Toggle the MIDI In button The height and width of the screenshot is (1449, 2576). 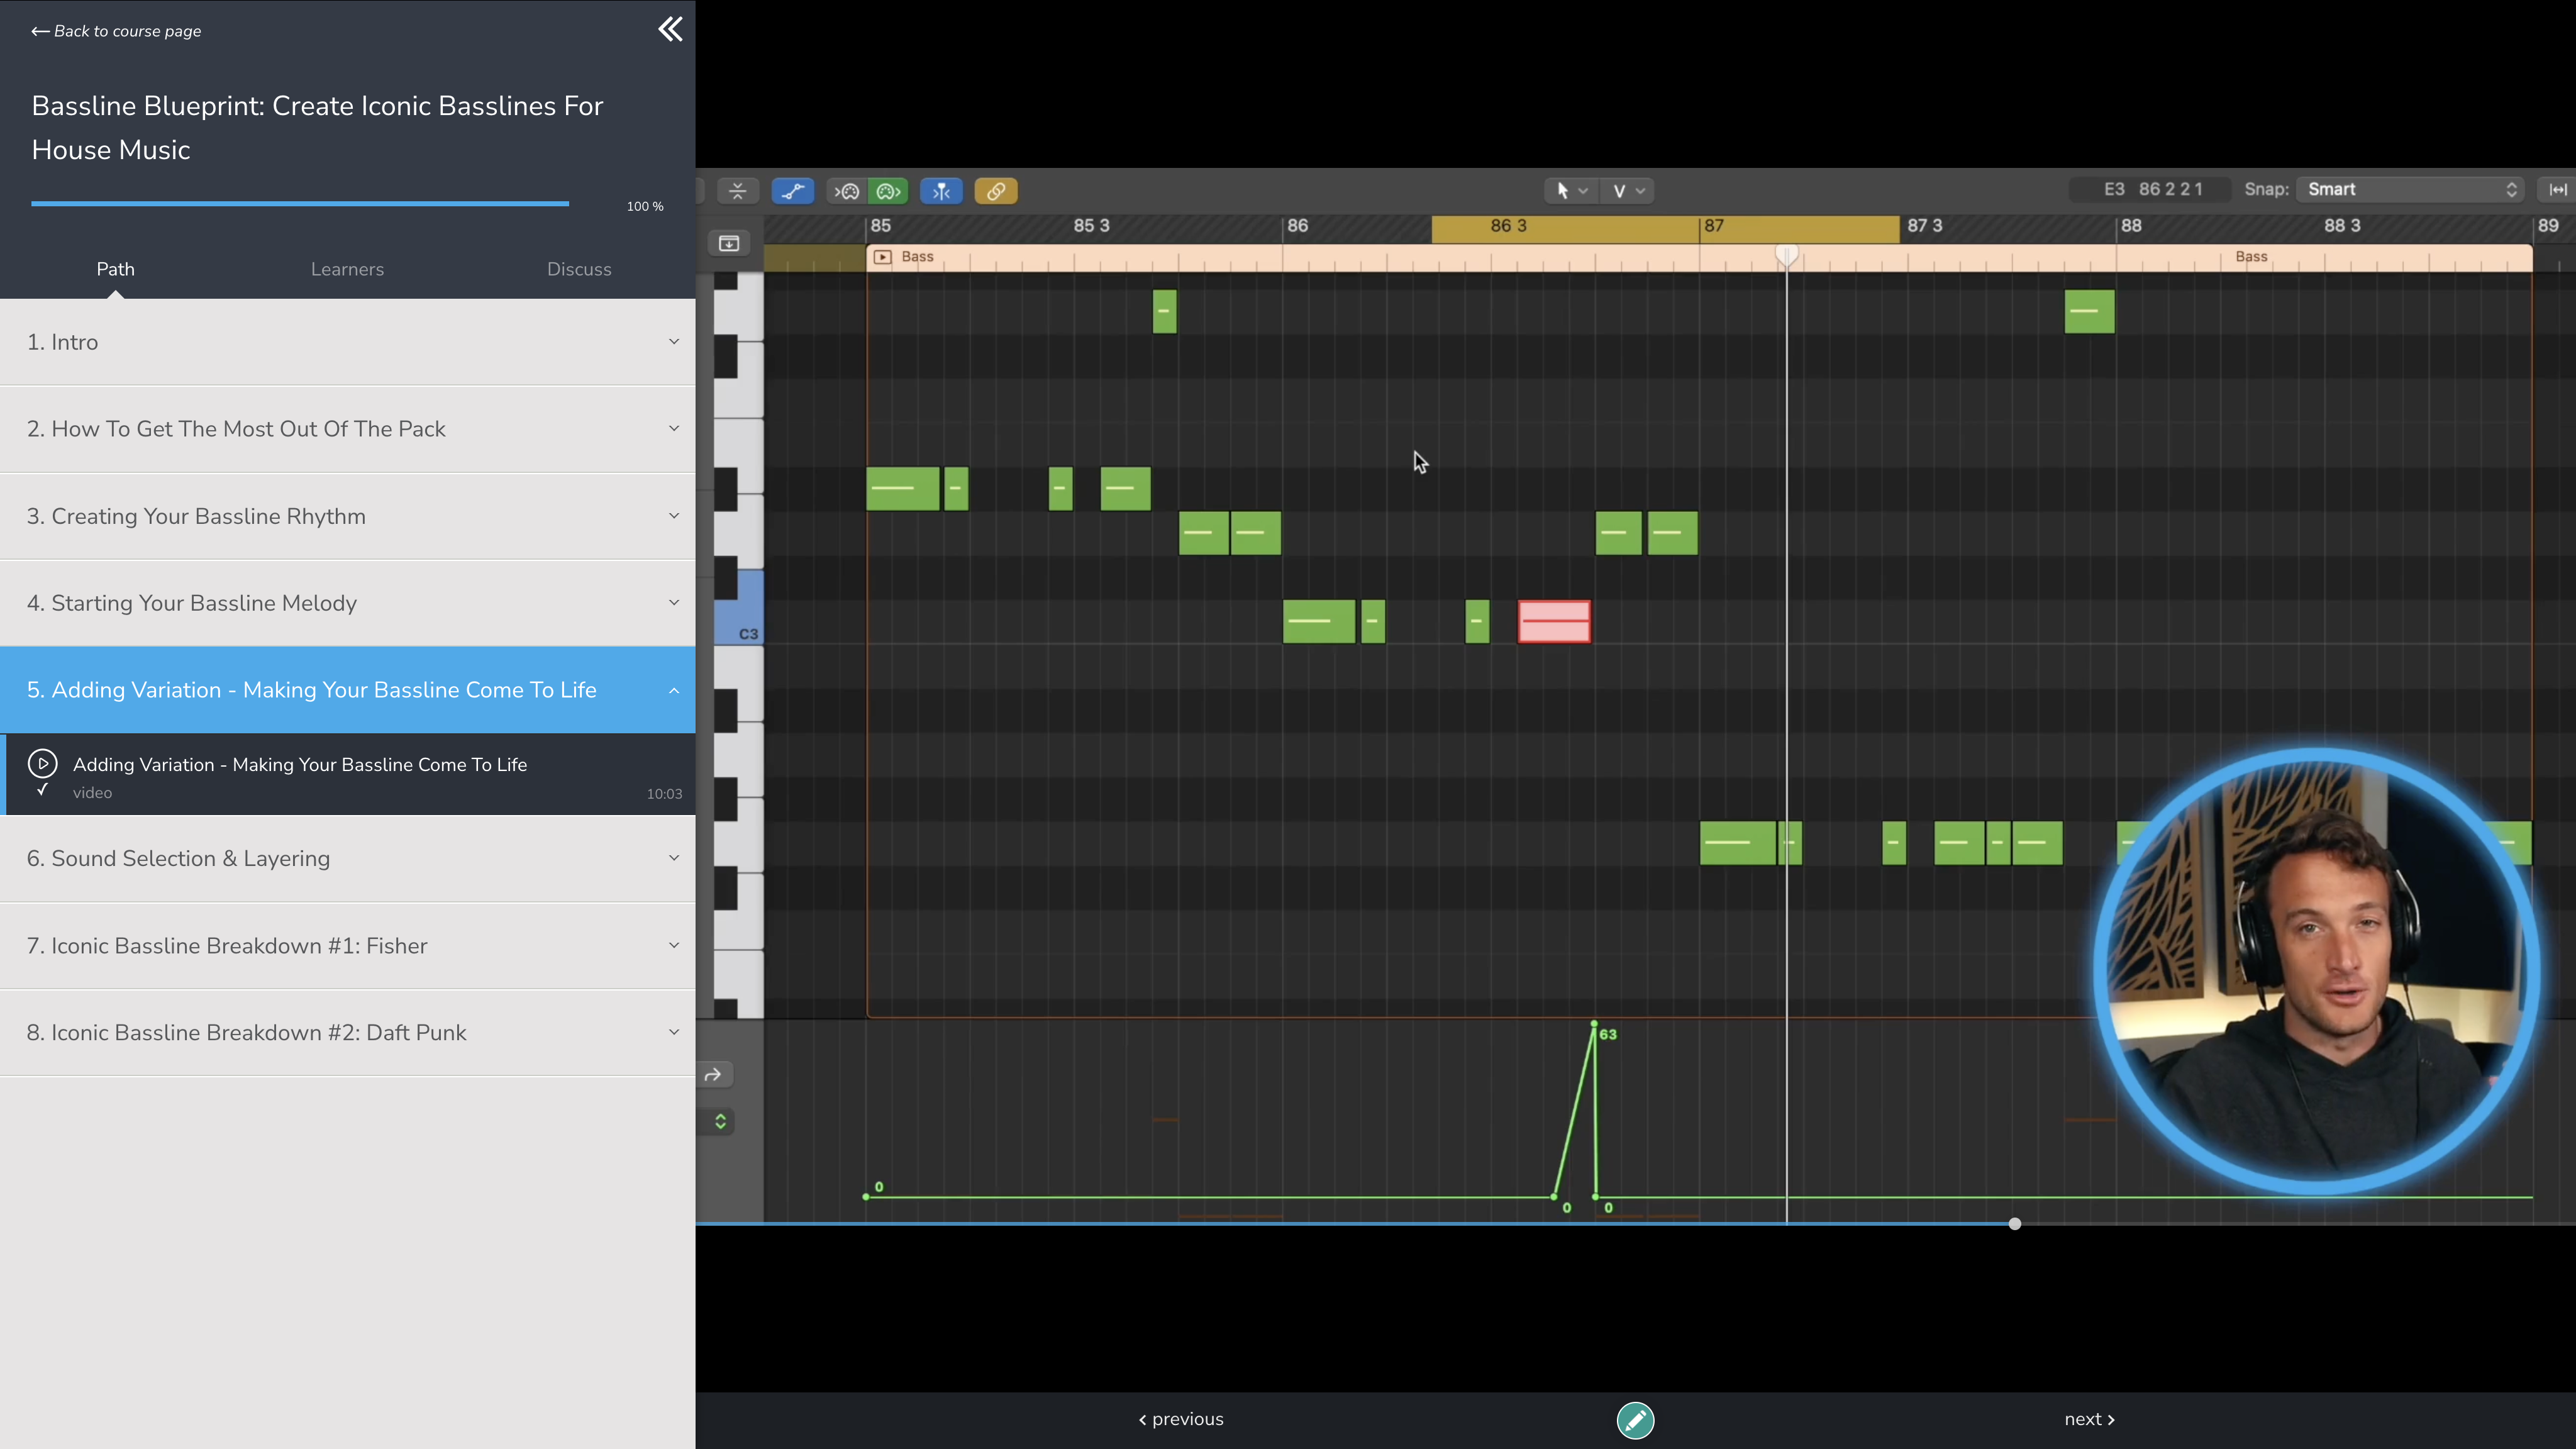(x=847, y=191)
